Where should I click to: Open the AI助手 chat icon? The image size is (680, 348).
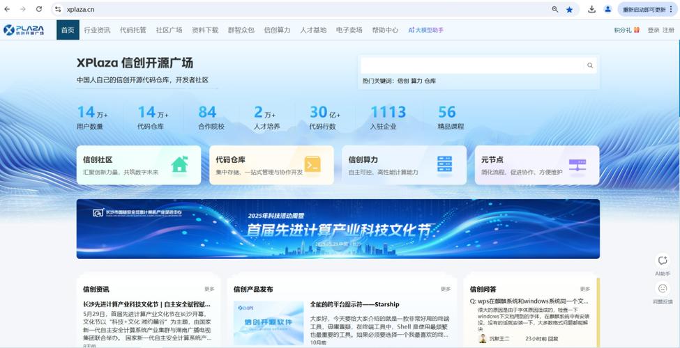663,260
